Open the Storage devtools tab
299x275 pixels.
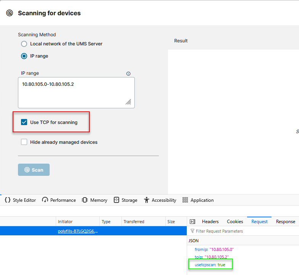point(126,200)
